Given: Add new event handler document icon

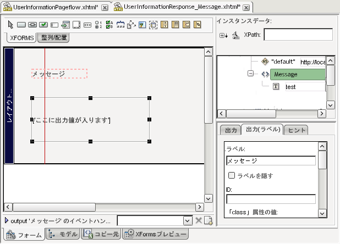Looking at the screenshot, I should (208, 220).
